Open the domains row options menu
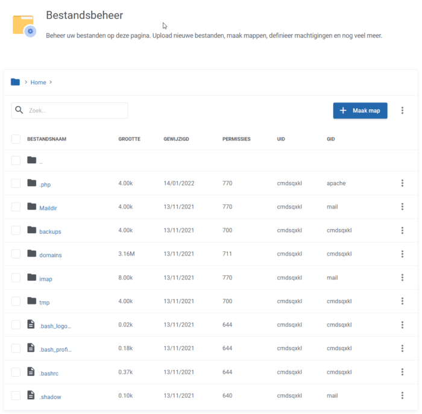 click(402, 254)
